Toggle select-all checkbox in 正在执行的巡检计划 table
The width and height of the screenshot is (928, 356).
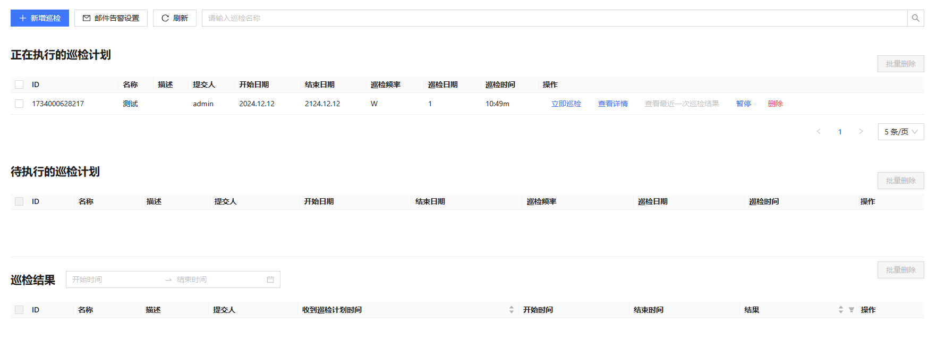click(x=19, y=84)
